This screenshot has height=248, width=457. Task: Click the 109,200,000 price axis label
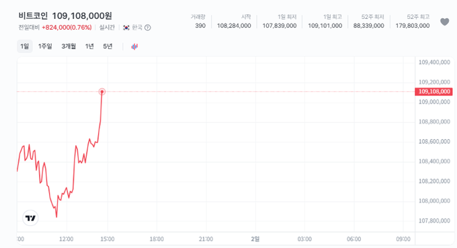click(x=434, y=82)
